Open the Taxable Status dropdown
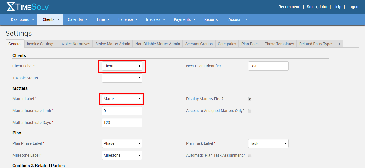 click(122, 78)
